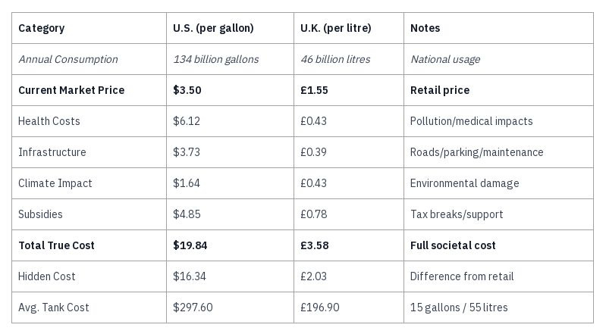Select the $19.84 total cost cell
The image size is (606, 334).
tap(230, 245)
